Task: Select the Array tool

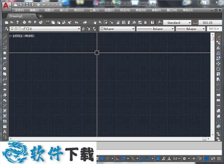Action: [x=218, y=58]
